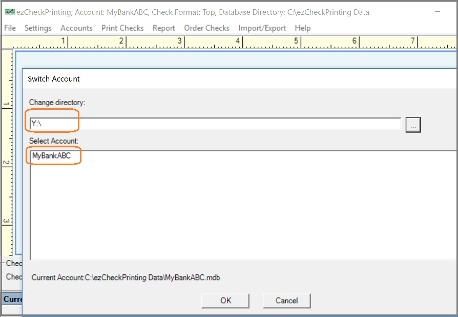Image resolution: width=458 pixels, height=317 pixels.
Task: Open the Print Checks menu
Action: click(x=122, y=28)
